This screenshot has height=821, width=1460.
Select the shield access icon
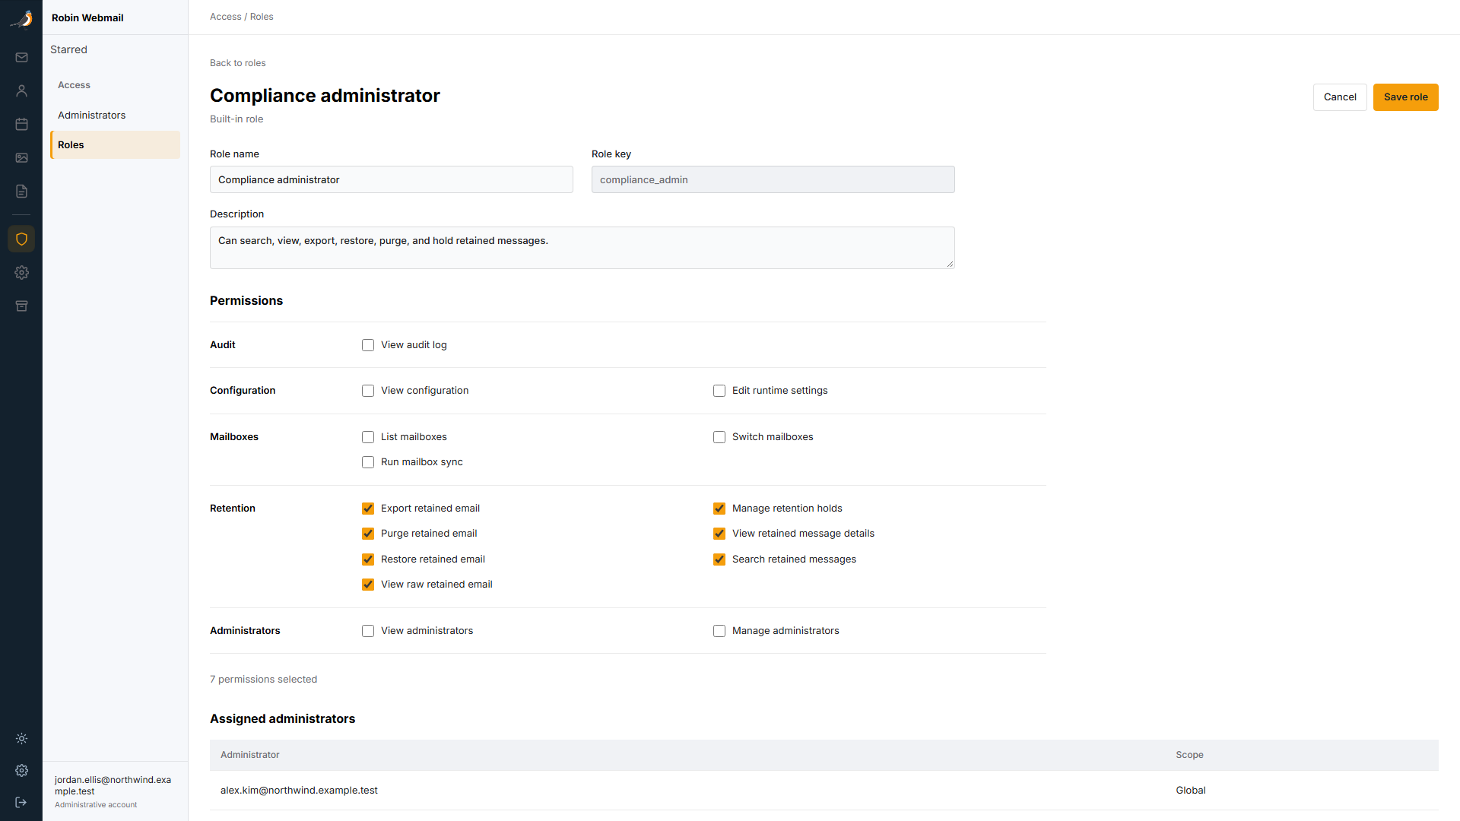pos(21,239)
